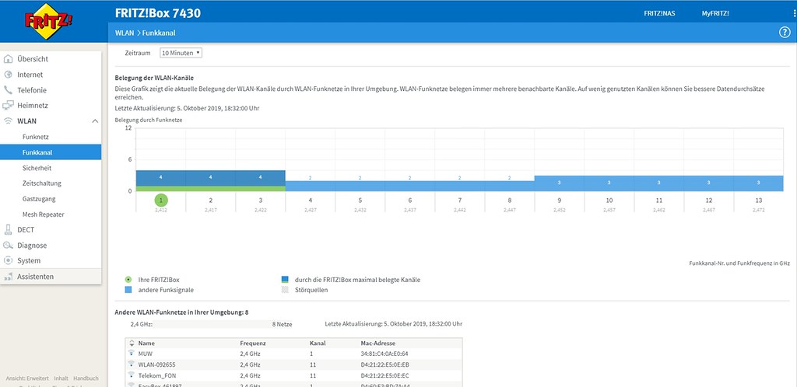This screenshot has width=797, height=387.
Task: Click the Telefonie phone icon
Action: click(x=9, y=90)
